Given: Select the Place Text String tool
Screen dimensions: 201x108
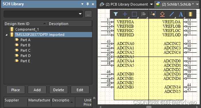Looking at the screenshot, I should coord(181,14).
